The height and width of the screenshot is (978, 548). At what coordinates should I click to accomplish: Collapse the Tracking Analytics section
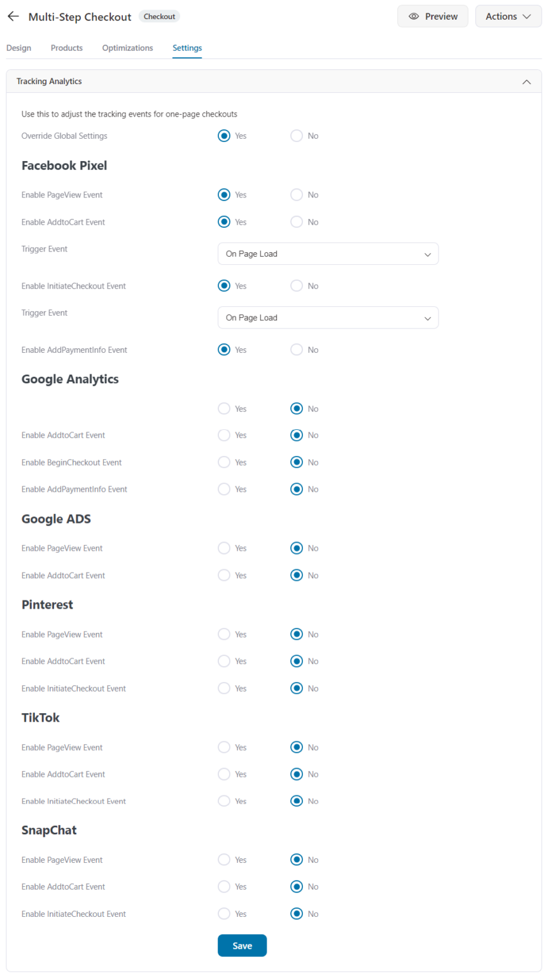(527, 81)
